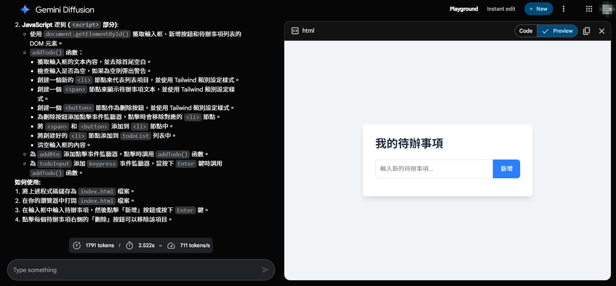Click the user account avatar
The width and height of the screenshot is (616, 286).
pos(607,9)
